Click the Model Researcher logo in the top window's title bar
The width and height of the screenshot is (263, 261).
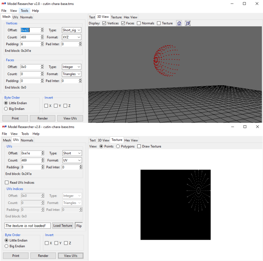(4, 3)
